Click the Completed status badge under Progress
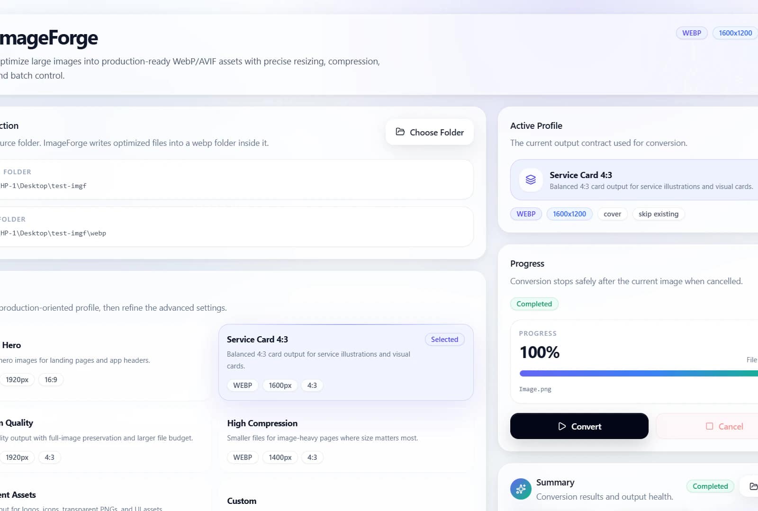The width and height of the screenshot is (758, 511). [534, 304]
